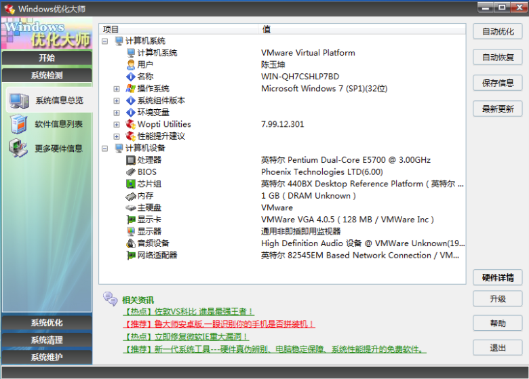This screenshot has height=379, width=529.
Task: Click the 保存信息 button
Action: pyautogui.click(x=498, y=83)
